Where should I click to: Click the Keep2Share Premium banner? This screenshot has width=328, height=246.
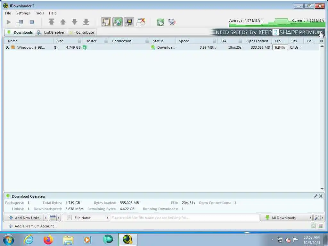(267, 32)
